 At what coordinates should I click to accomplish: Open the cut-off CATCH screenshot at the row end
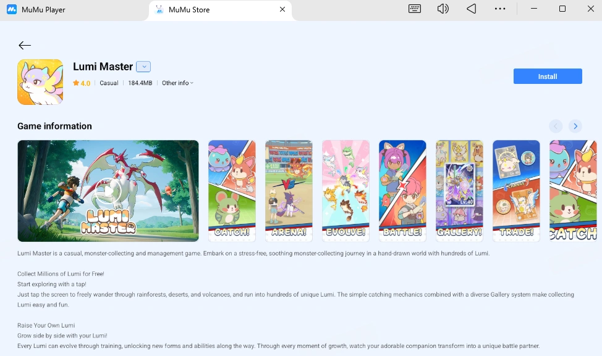[x=573, y=191]
